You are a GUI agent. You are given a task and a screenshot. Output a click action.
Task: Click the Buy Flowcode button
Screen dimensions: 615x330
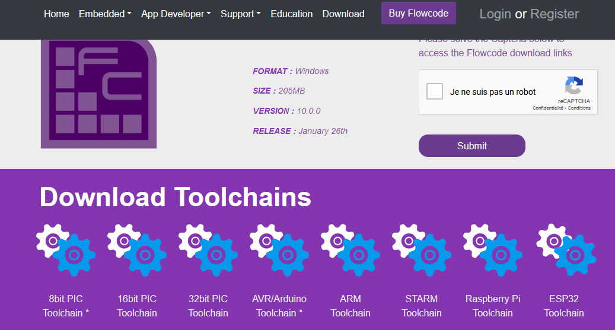coord(419,13)
